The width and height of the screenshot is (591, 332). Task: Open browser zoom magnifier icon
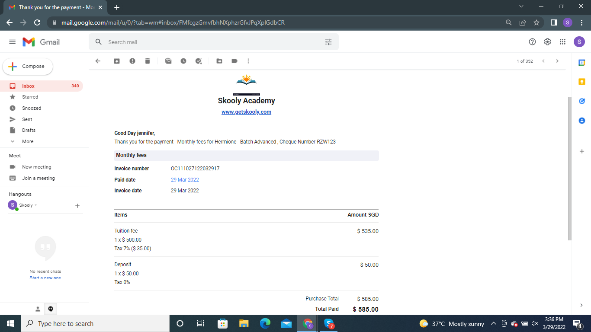[x=509, y=22]
